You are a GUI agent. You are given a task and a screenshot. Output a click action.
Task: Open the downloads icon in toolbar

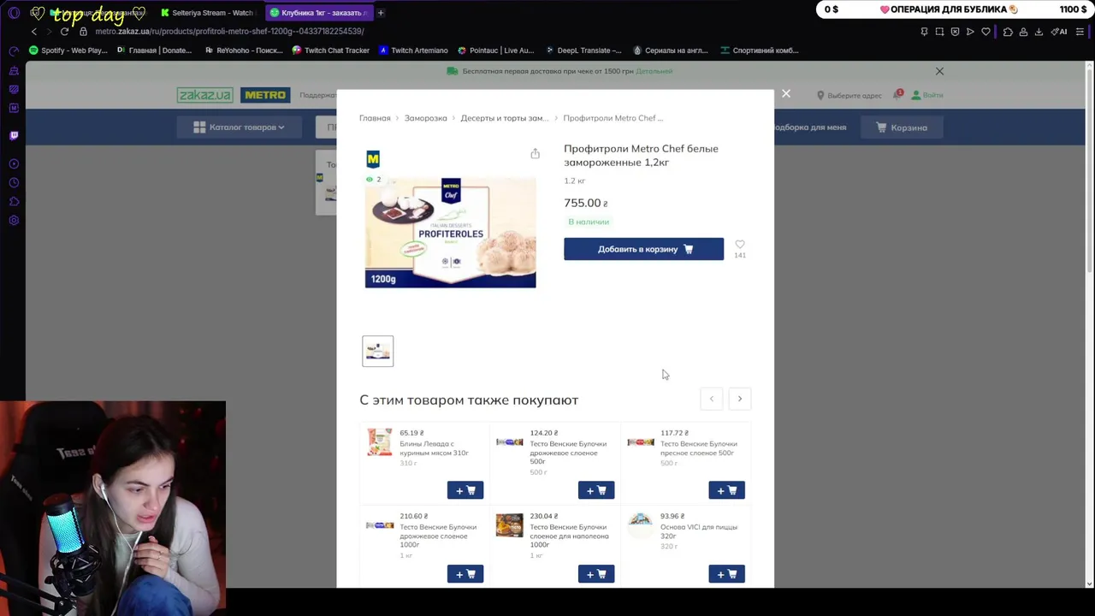click(1039, 32)
